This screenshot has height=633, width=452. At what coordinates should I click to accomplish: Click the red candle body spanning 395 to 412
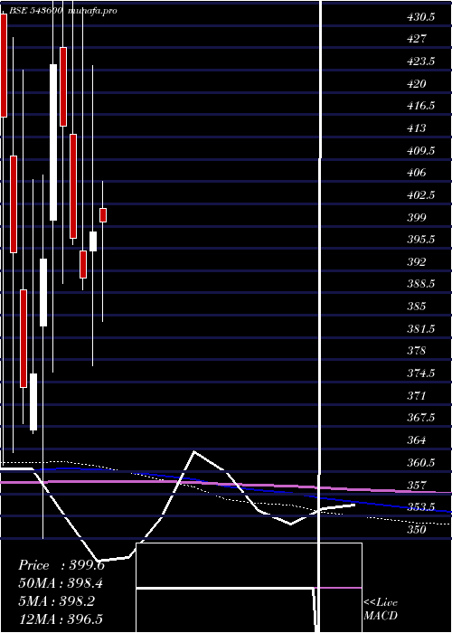click(73, 186)
